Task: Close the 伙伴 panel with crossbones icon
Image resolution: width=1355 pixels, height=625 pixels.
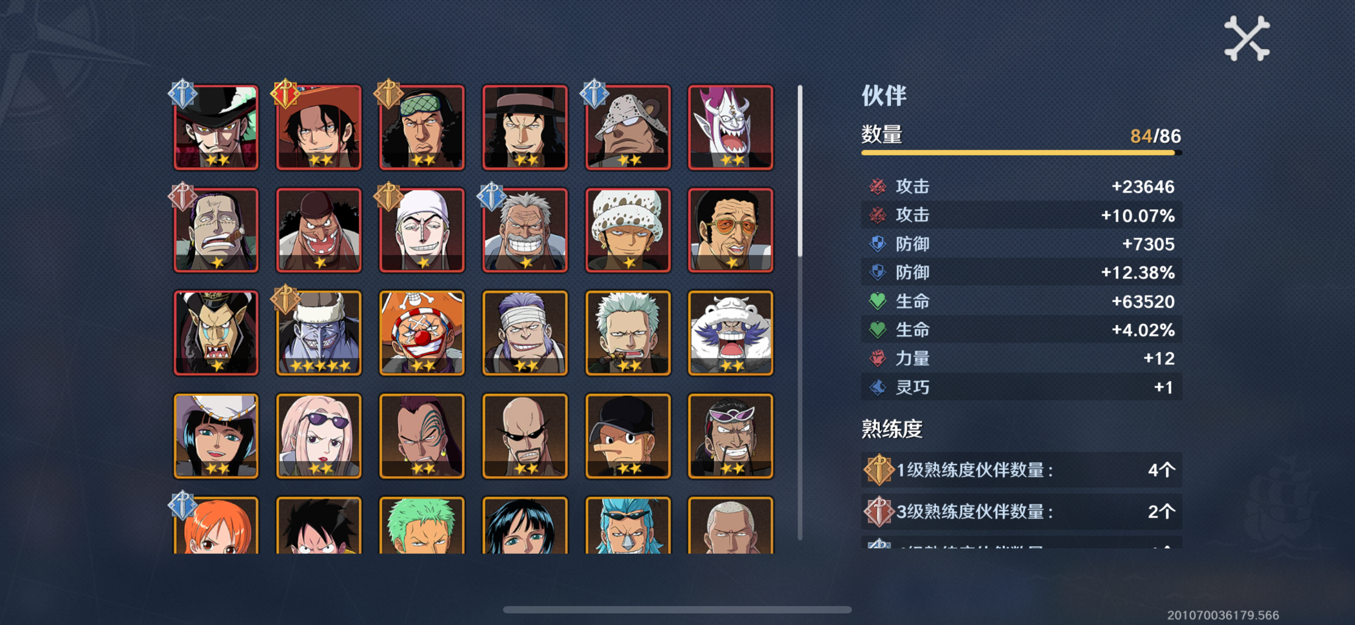Action: click(x=1246, y=38)
